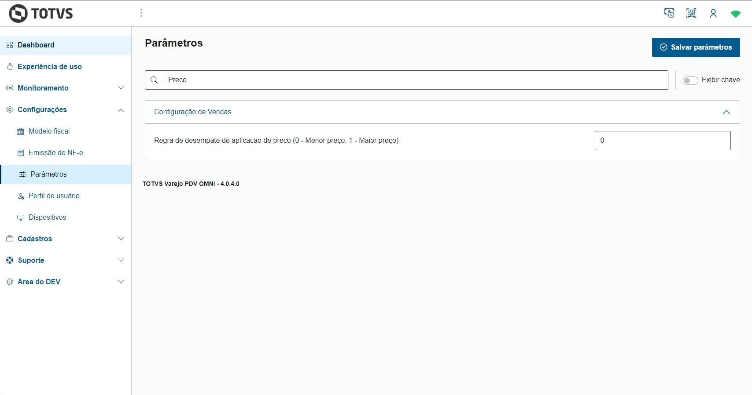Click the Suporte lifebuoy icon

point(10,260)
